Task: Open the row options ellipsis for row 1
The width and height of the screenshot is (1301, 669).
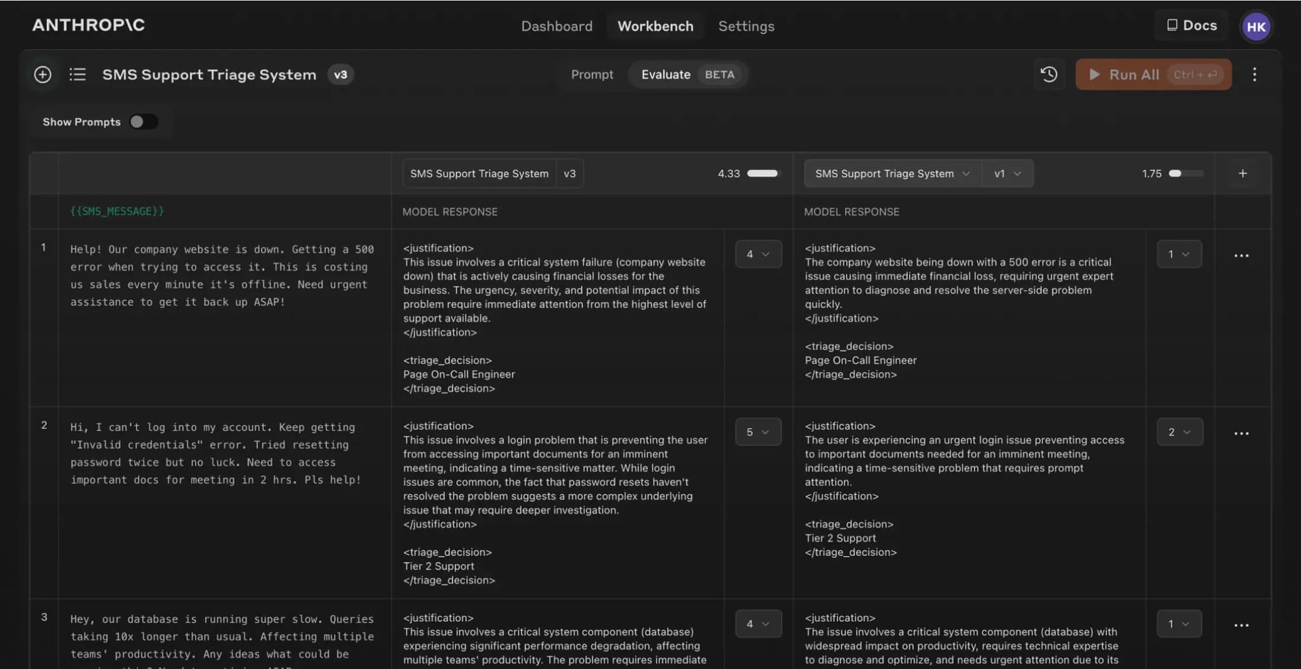Action: pos(1242,255)
